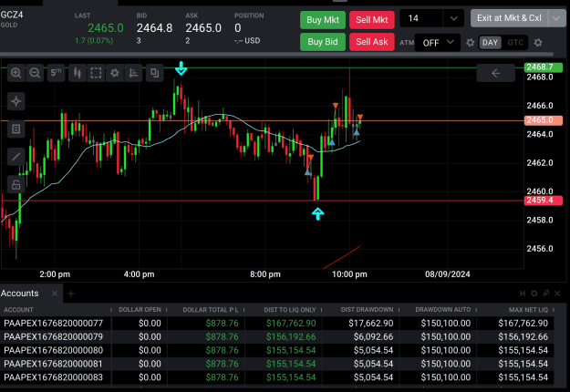Select account row PAAPEX1676820000079

(276, 336)
